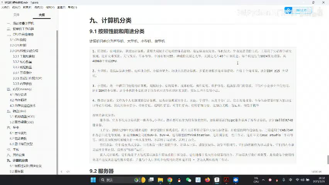
Task: Go to outline entry 9.1
Action: pyautogui.click(x=25, y=166)
